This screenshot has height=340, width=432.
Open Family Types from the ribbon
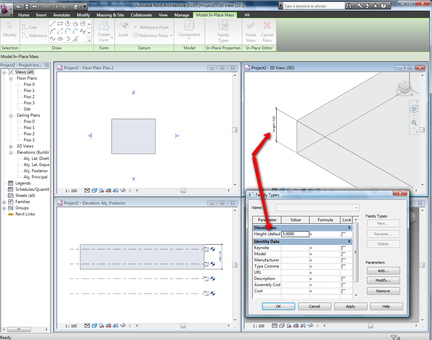tap(223, 31)
